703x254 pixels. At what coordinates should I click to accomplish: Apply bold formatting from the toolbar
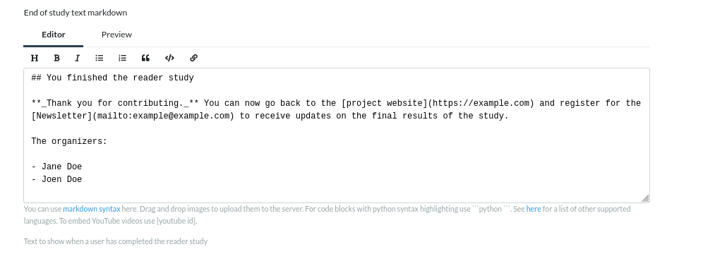pos(56,58)
